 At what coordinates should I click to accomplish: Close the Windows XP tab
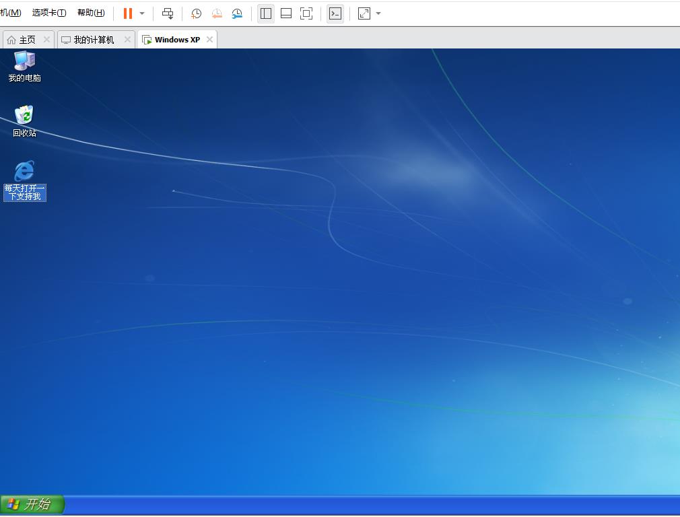coord(209,40)
